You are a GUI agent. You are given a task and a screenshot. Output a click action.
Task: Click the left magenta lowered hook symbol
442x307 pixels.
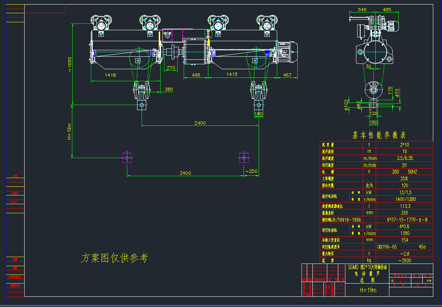pos(127,157)
